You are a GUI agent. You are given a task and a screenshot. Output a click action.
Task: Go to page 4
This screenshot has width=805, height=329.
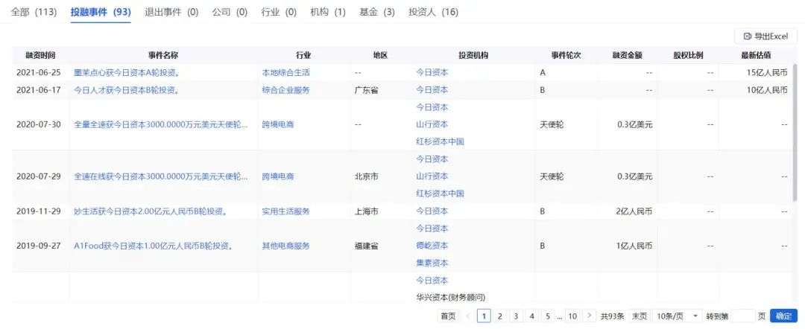pyautogui.click(x=532, y=316)
